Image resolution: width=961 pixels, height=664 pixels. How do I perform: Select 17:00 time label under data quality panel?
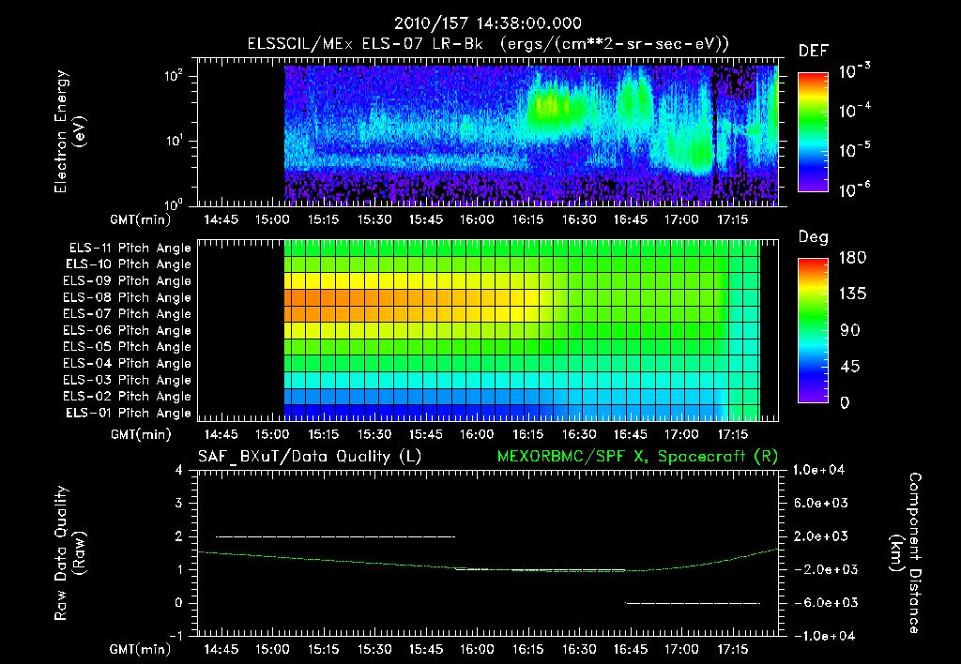681,649
